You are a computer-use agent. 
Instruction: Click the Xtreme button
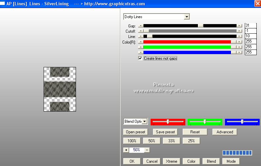pyautogui.click(x=171, y=161)
